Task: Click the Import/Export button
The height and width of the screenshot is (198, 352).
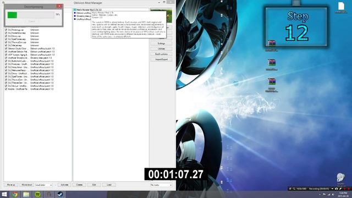Action: (x=161, y=59)
